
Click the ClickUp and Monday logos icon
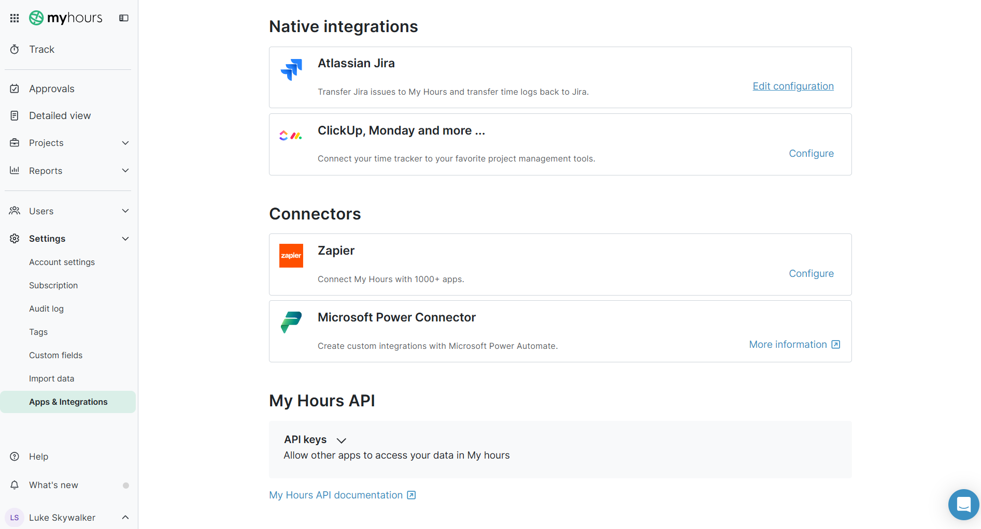pyautogui.click(x=291, y=136)
